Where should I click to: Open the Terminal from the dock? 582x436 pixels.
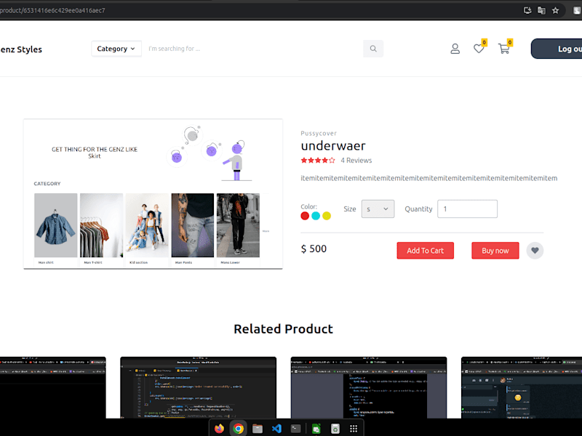pos(296,429)
